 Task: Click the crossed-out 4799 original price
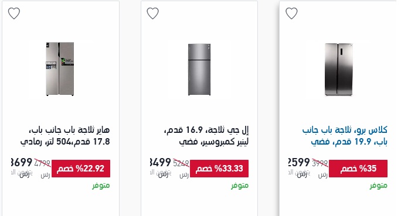[42, 163]
